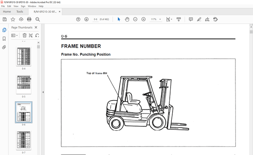Click the FRAME NUMBER heading text
The image size is (253, 155).
81,46
